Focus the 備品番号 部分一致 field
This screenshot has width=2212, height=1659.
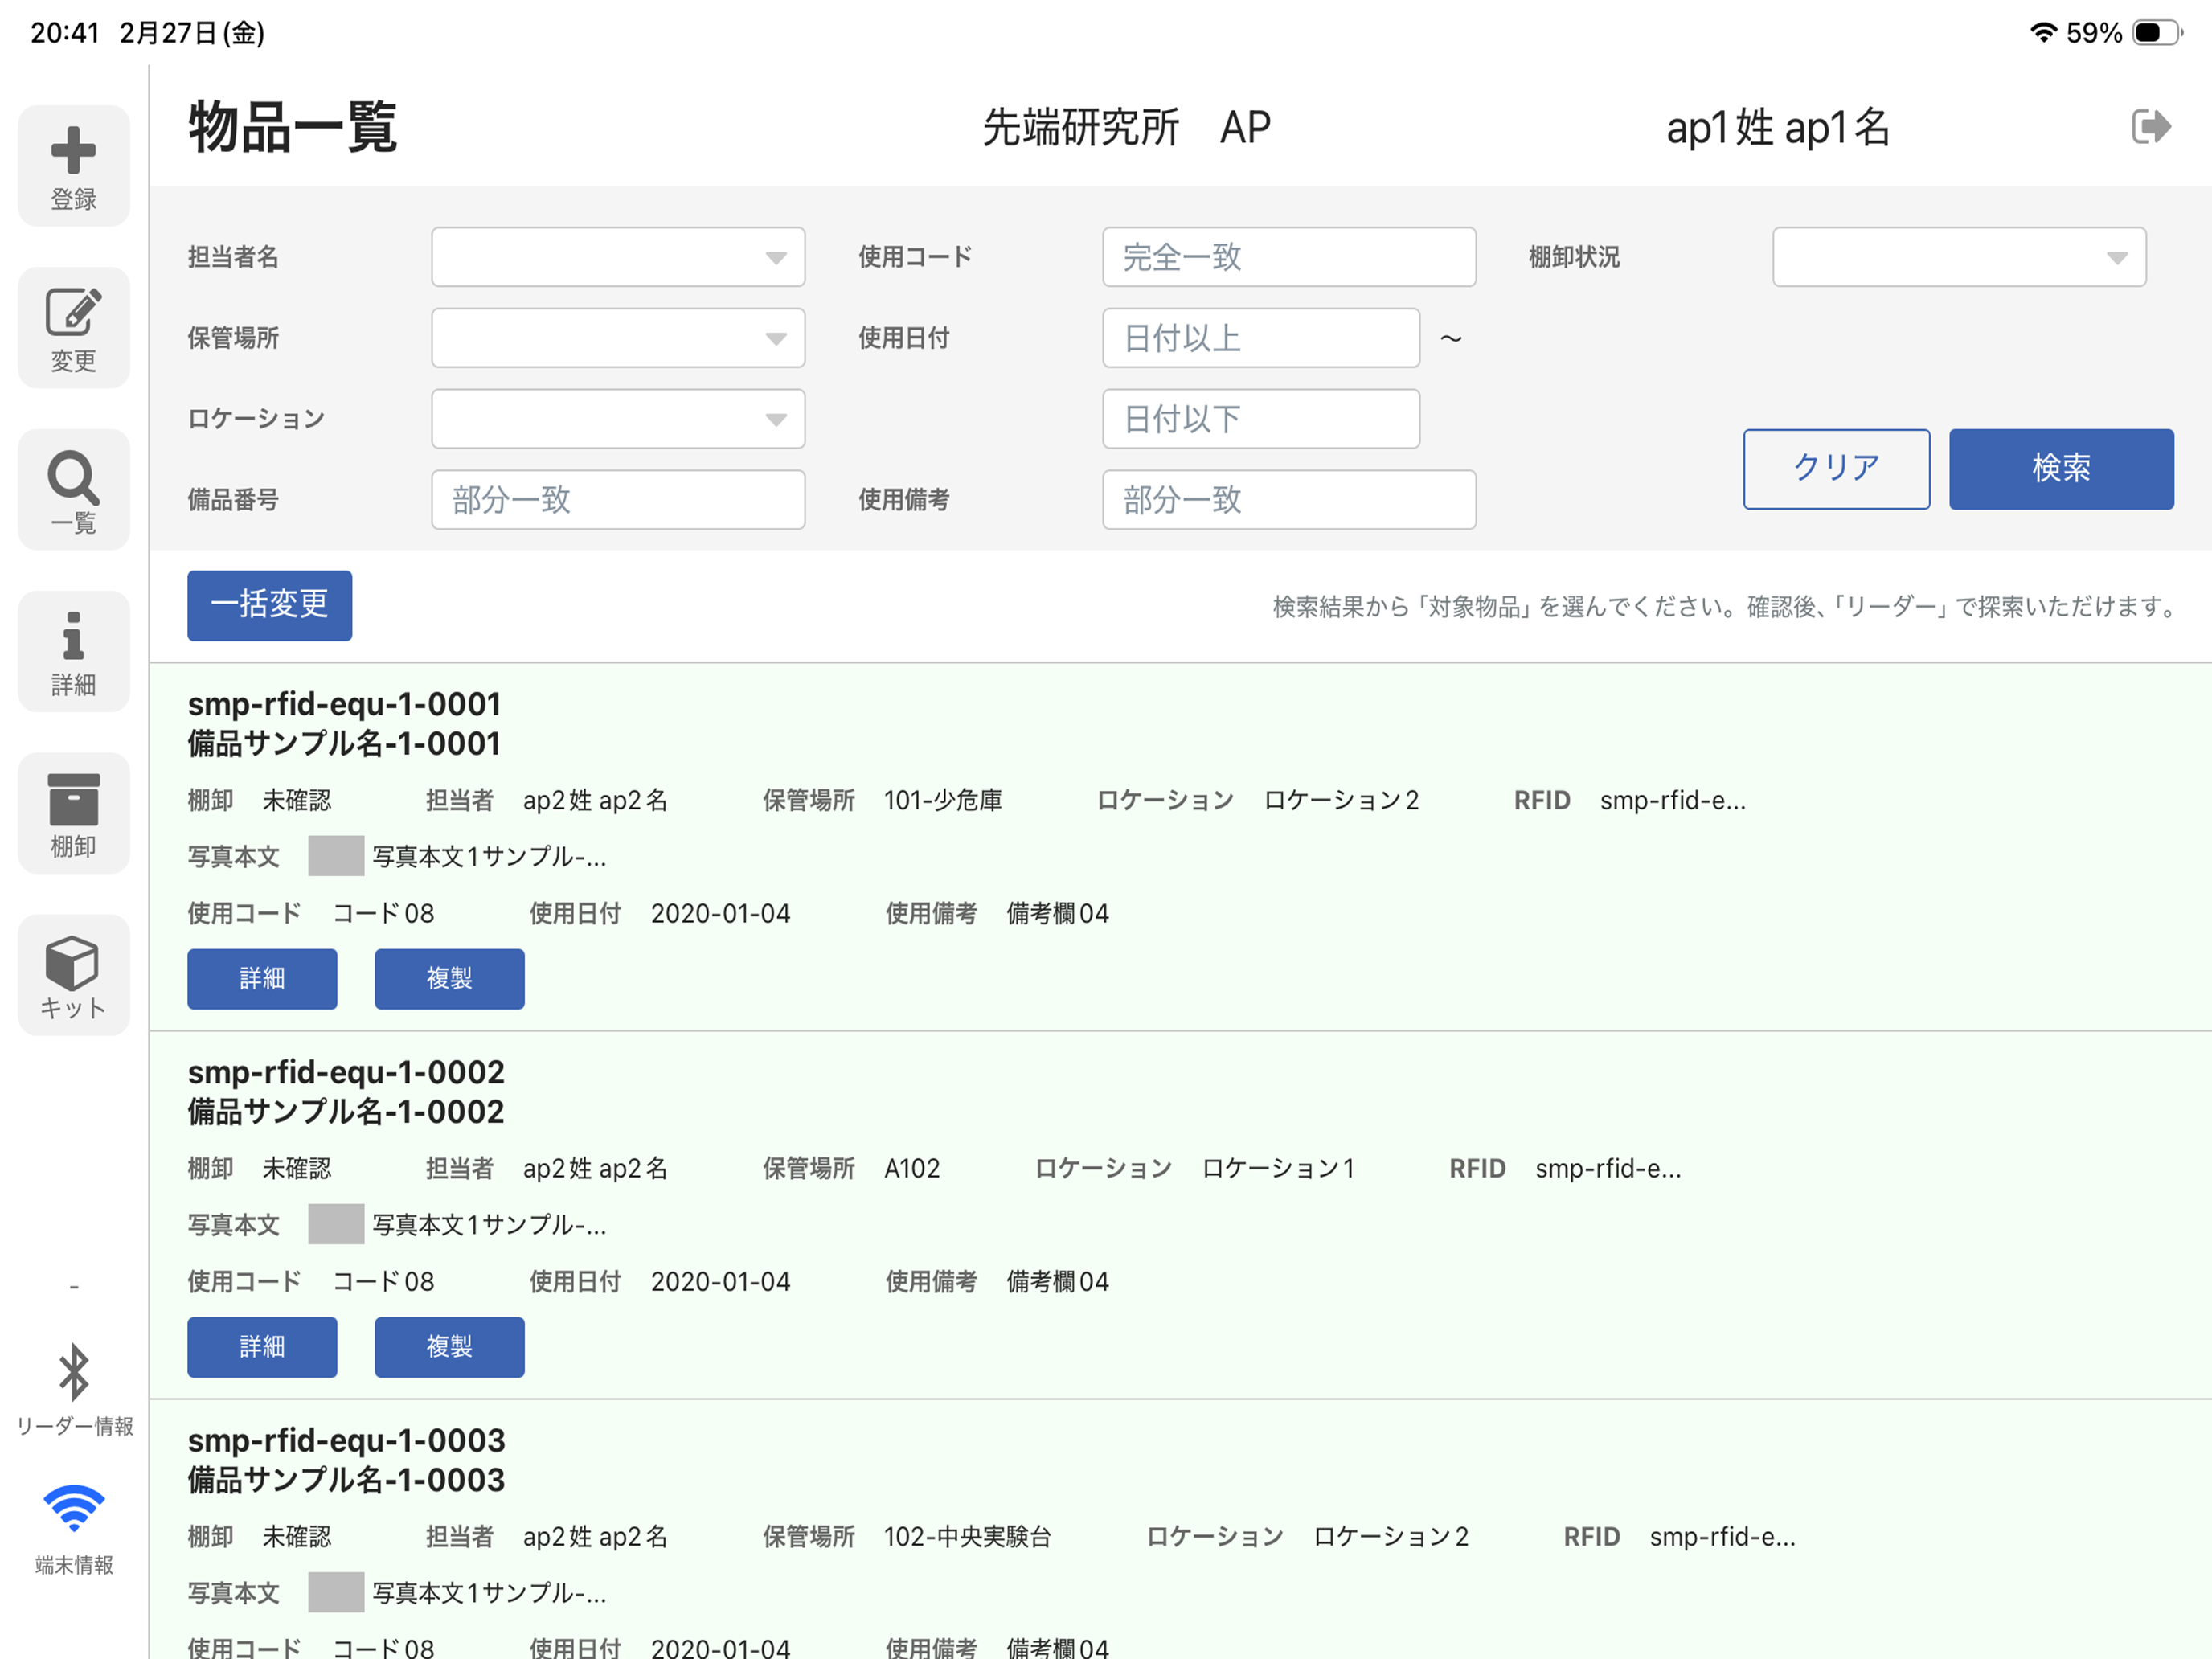pyautogui.click(x=618, y=500)
